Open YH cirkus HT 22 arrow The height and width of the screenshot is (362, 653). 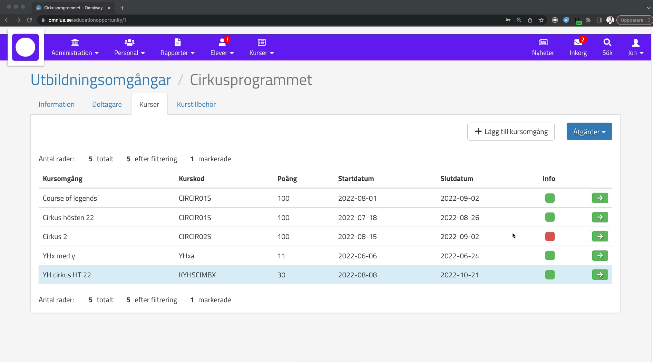pos(600,275)
